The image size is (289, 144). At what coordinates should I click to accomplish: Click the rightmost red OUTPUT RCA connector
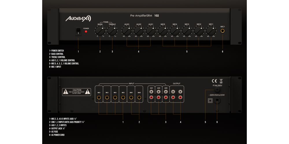[x=180, y=98]
